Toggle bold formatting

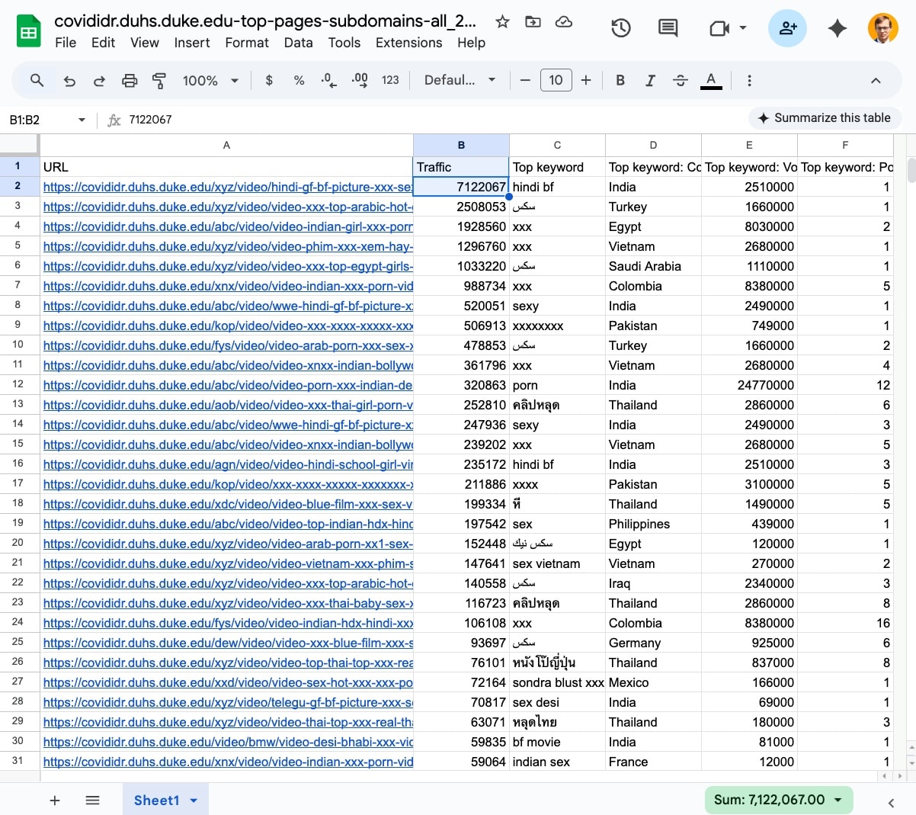pyautogui.click(x=620, y=80)
